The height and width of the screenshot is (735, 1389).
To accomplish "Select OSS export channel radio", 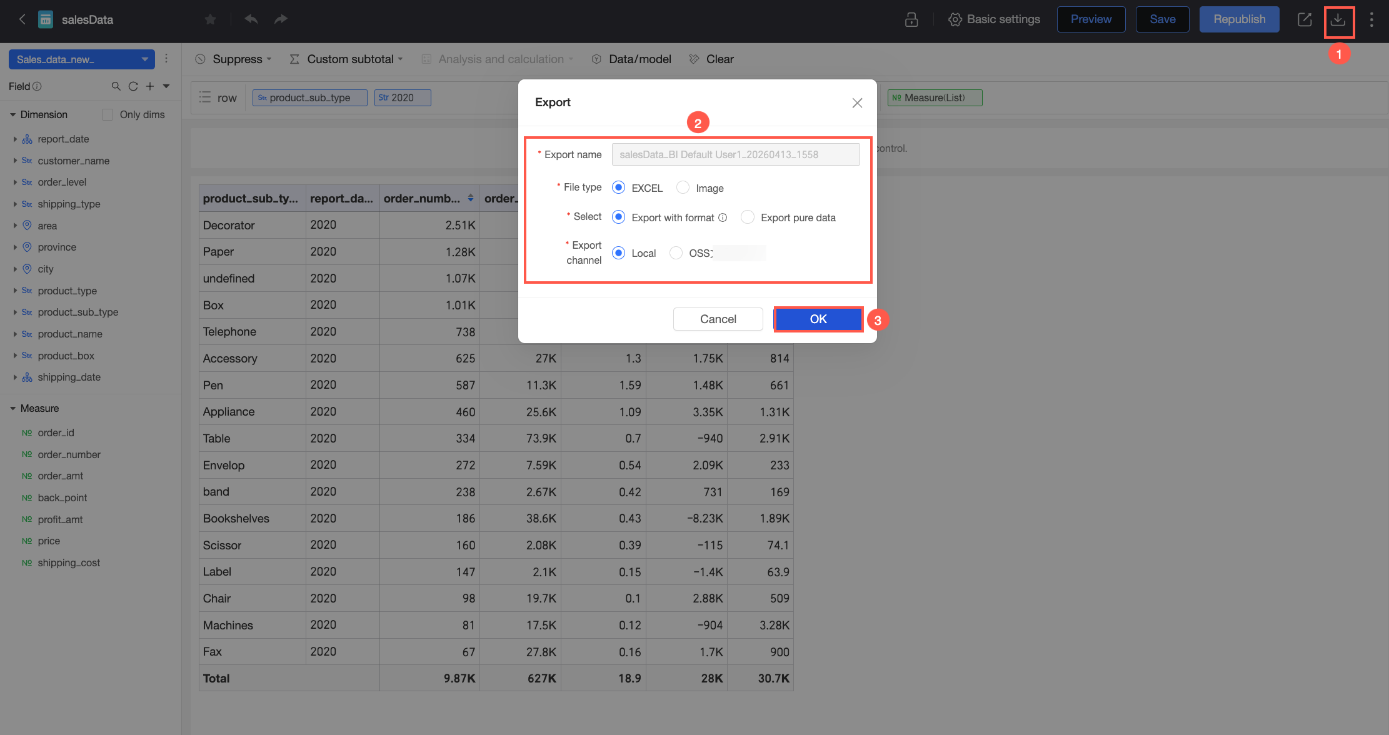I will click(676, 252).
